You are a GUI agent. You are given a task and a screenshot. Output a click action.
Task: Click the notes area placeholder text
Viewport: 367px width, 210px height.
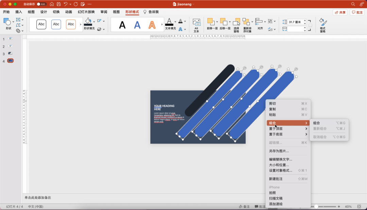pyautogui.click(x=38, y=197)
